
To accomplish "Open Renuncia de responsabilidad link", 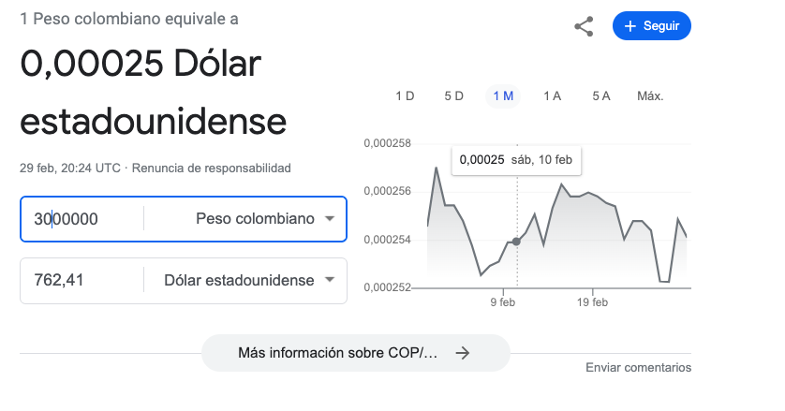I will (212, 169).
